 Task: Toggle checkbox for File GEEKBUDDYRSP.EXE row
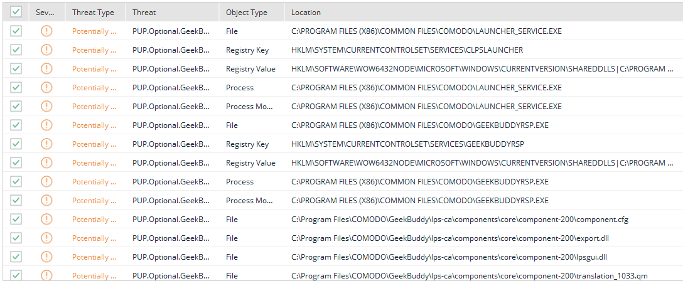(x=16, y=125)
